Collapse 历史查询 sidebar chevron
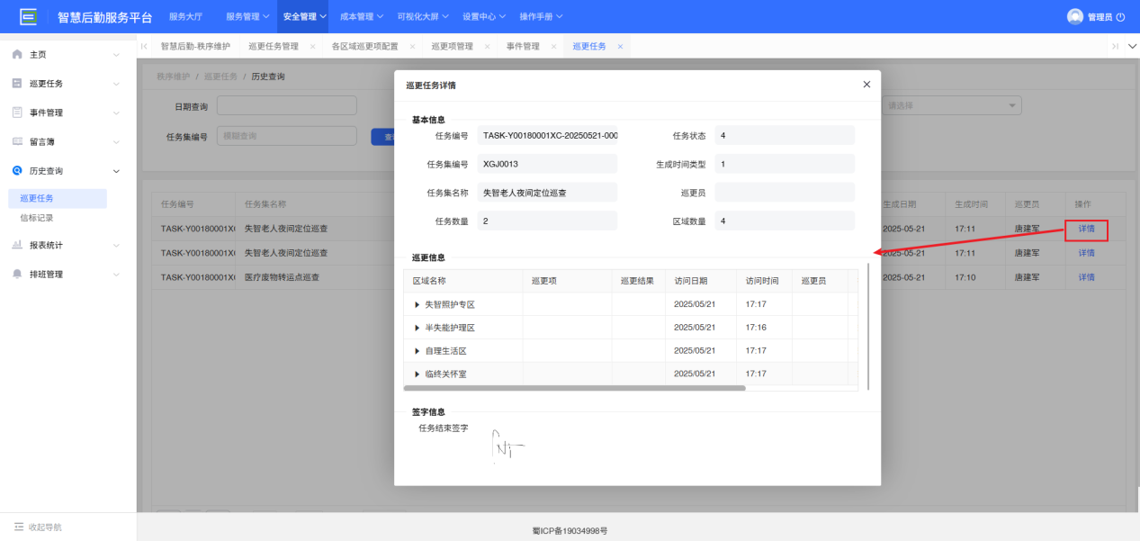Screen dimensions: 1140x541 (x=116, y=170)
